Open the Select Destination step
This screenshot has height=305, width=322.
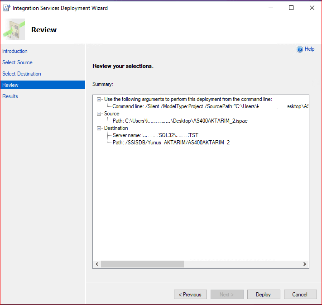click(22, 74)
